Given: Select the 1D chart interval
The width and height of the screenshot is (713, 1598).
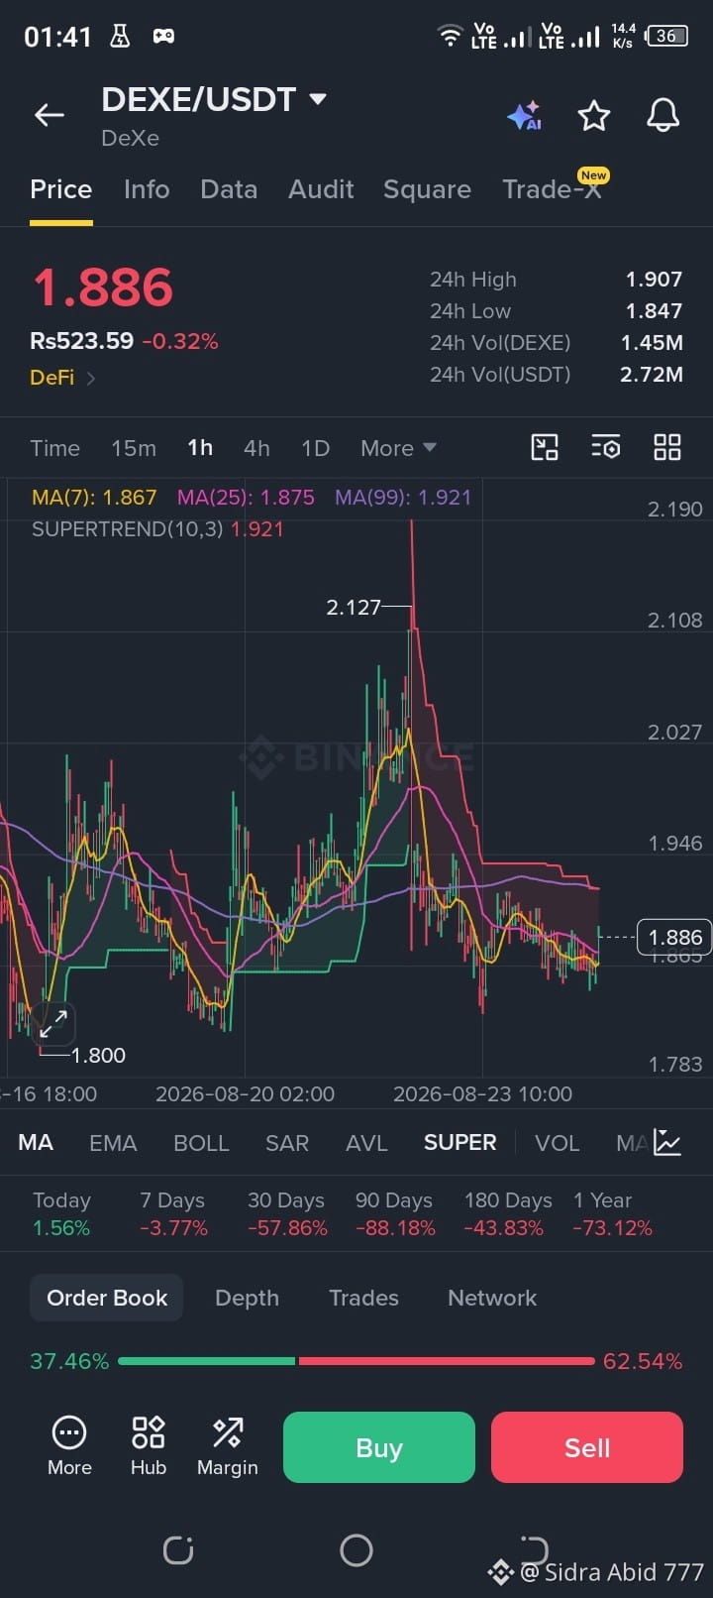Looking at the screenshot, I should (x=315, y=448).
